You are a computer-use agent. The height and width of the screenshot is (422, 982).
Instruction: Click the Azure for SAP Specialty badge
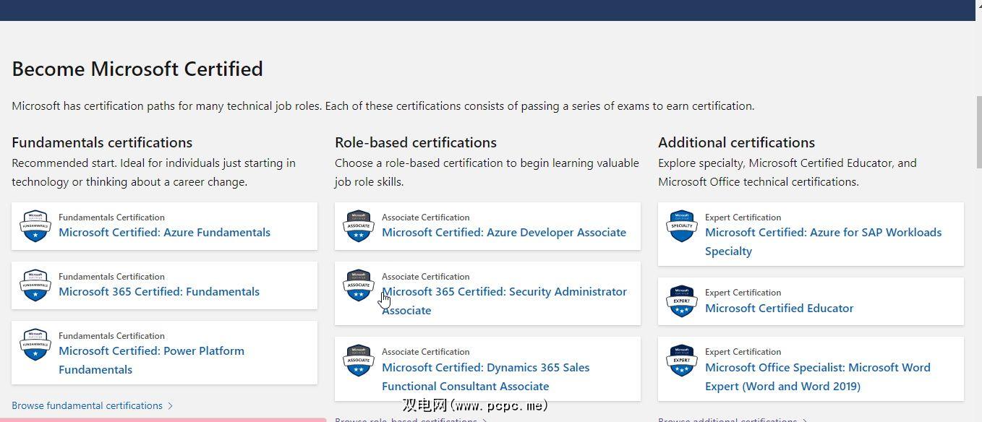coord(681,226)
